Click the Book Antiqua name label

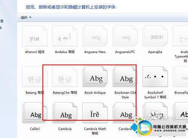[95, 93]
